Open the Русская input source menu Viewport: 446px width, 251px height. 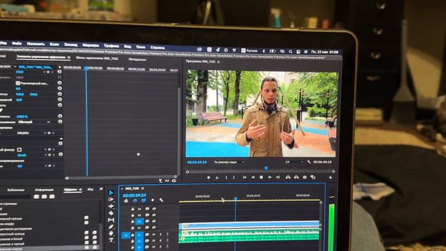tap(249, 50)
